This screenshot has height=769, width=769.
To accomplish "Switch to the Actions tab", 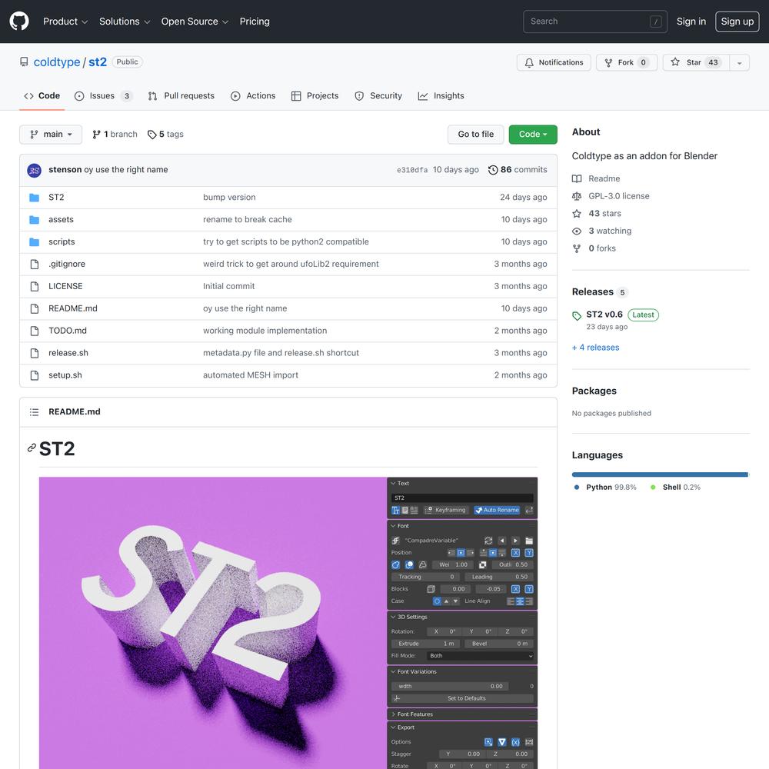I will [253, 95].
